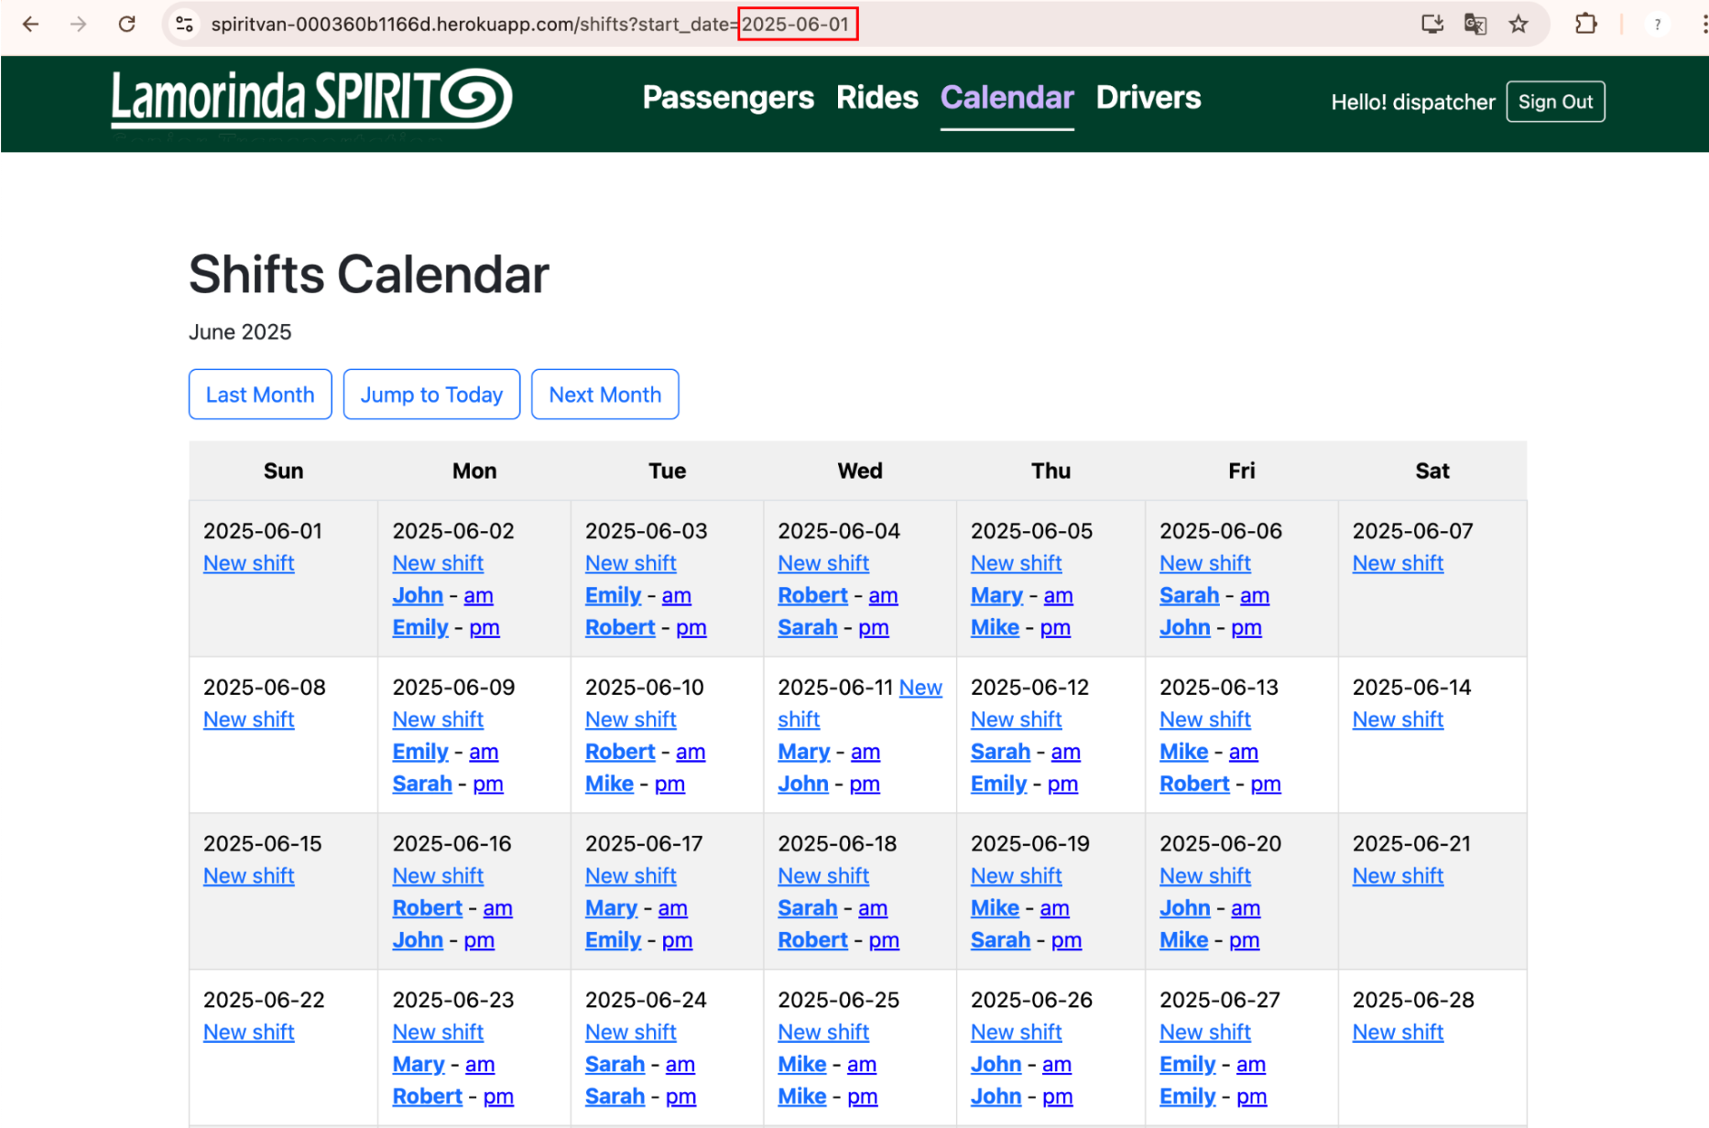1709x1128 pixels.
Task: Open the pm link for Emily on 2025-06-27
Action: pos(1252,1097)
